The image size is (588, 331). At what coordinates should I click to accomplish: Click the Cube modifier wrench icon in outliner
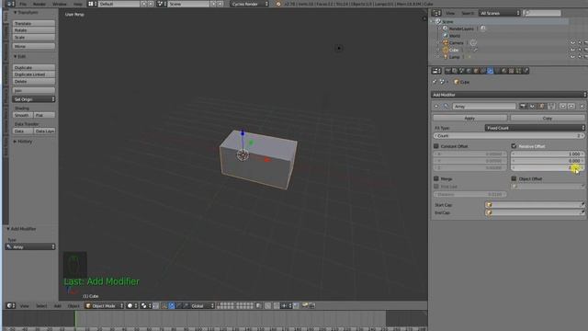click(476, 50)
